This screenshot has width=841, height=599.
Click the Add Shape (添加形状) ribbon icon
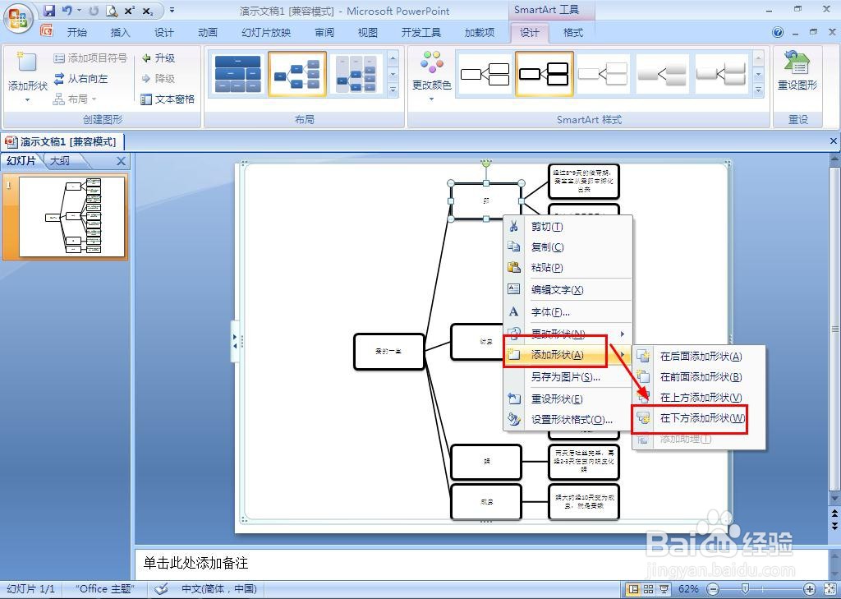click(27, 64)
